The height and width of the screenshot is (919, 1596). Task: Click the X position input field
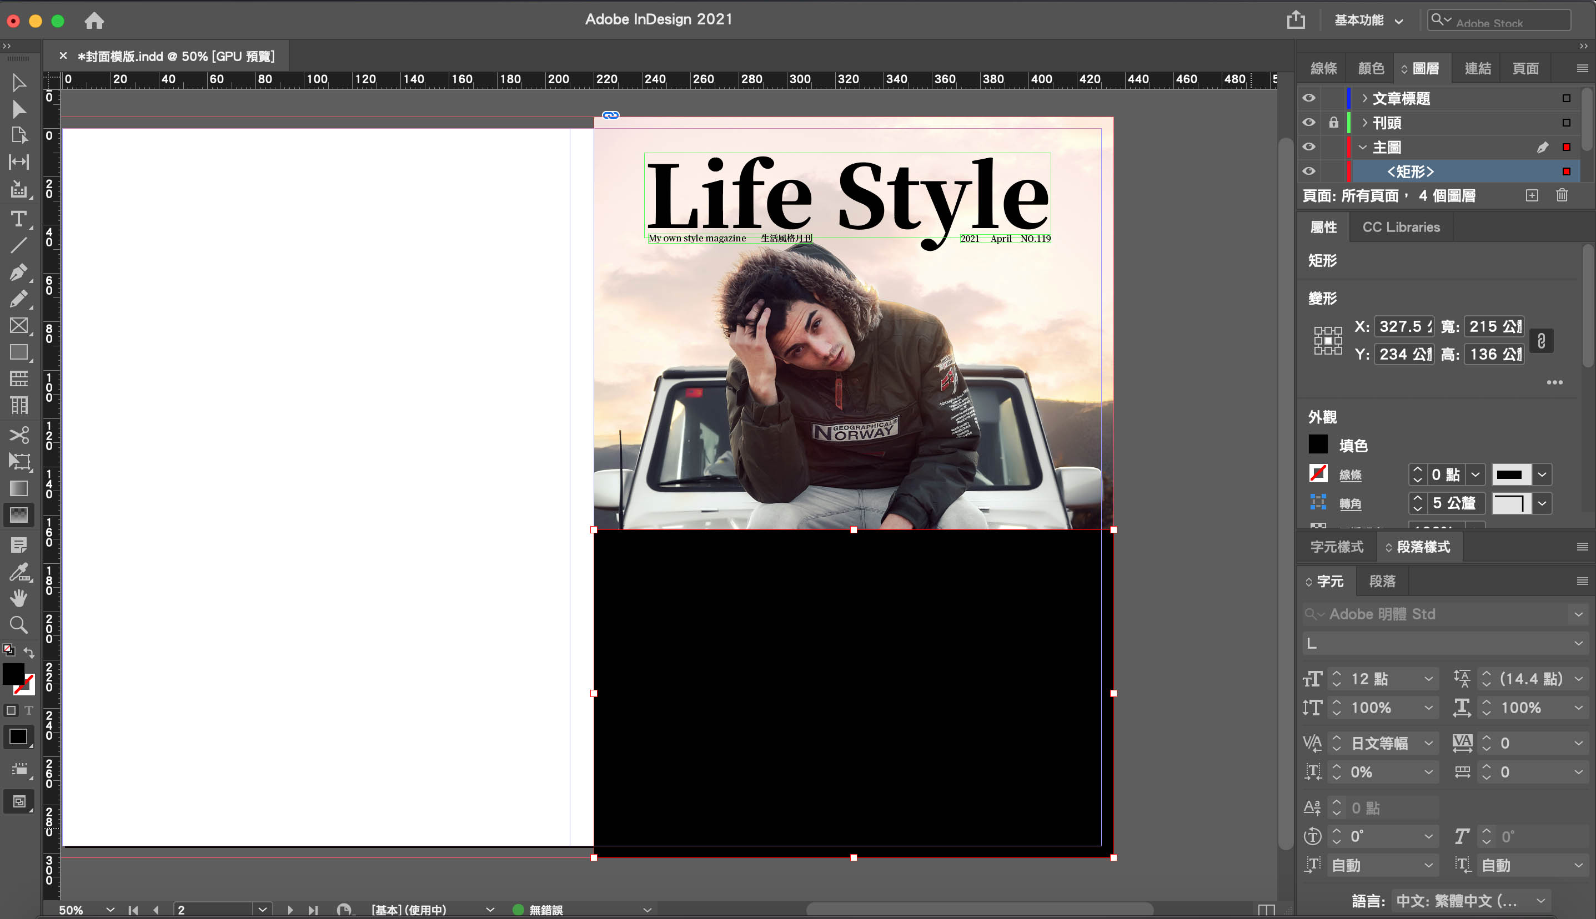click(1403, 326)
